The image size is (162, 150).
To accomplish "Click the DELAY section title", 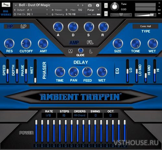I will click(x=81, y=62).
